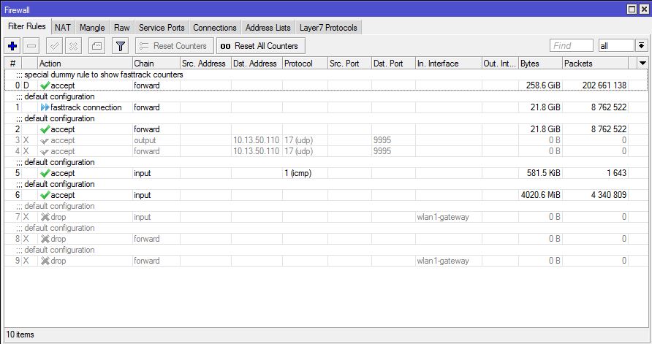Sort by the # column header
Image resolution: width=652 pixels, height=344 pixels.
(x=13, y=63)
